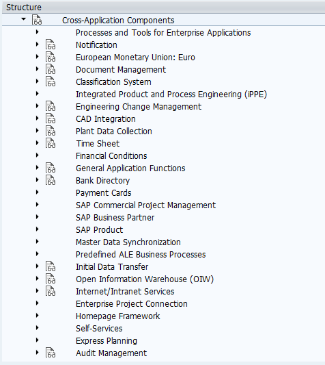Expand the Financial Conditions node
The height and width of the screenshot is (365, 325).
pos(37,155)
